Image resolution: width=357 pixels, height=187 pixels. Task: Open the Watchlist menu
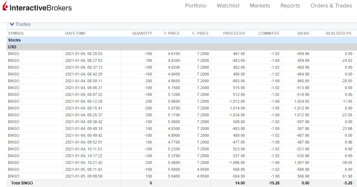[x=228, y=6]
